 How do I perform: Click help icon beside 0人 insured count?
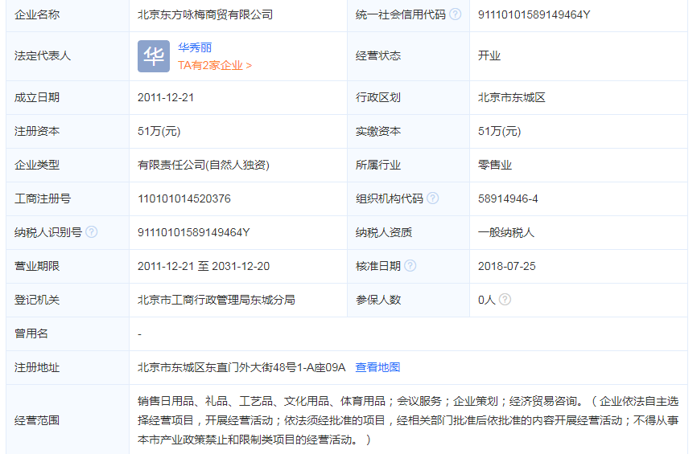click(505, 299)
